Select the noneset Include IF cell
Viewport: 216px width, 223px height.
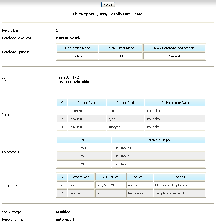pos(140,185)
